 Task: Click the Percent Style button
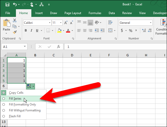coord(131,31)
